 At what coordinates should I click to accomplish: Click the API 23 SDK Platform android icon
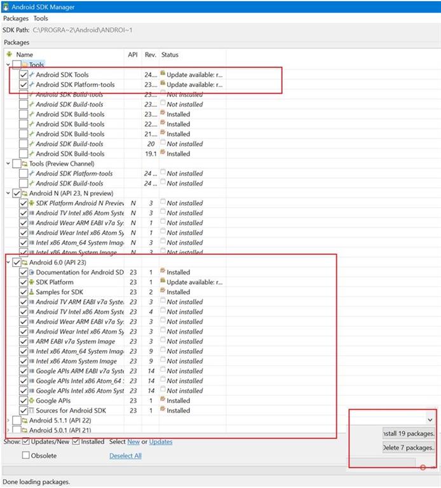coord(31,282)
